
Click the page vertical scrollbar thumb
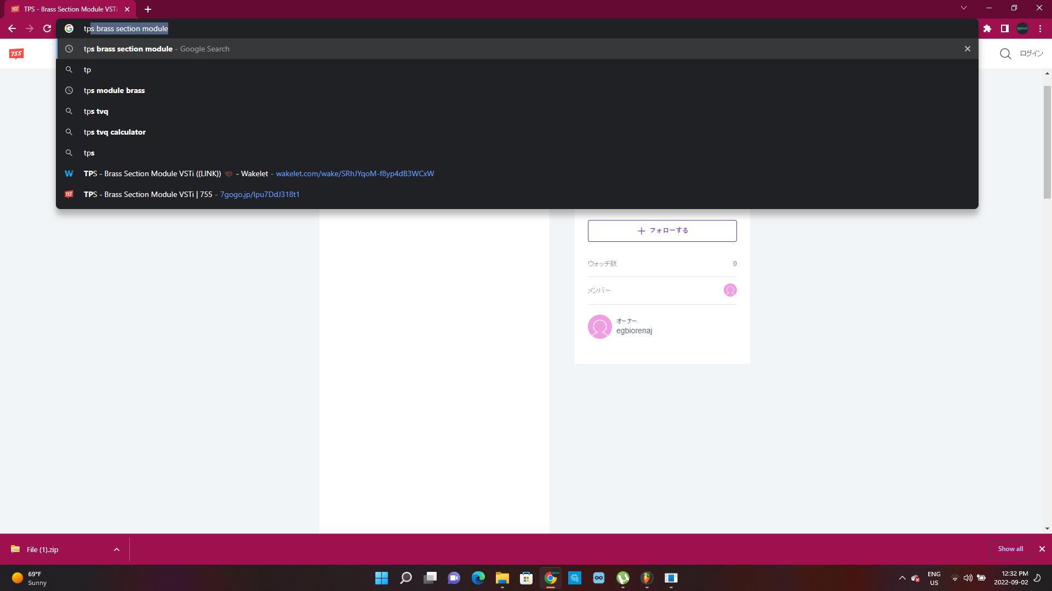[1047, 142]
